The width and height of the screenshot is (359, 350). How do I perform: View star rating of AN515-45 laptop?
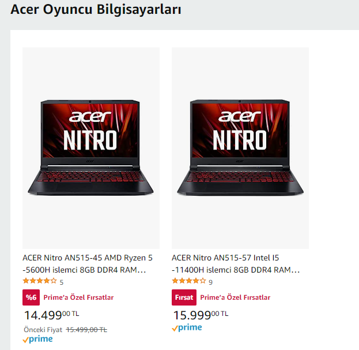click(40, 281)
